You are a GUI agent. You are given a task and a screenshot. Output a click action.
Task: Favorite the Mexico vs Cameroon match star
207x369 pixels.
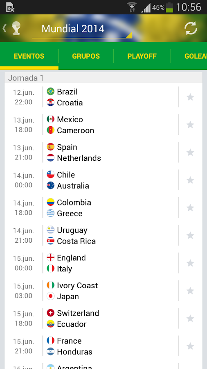(x=190, y=125)
